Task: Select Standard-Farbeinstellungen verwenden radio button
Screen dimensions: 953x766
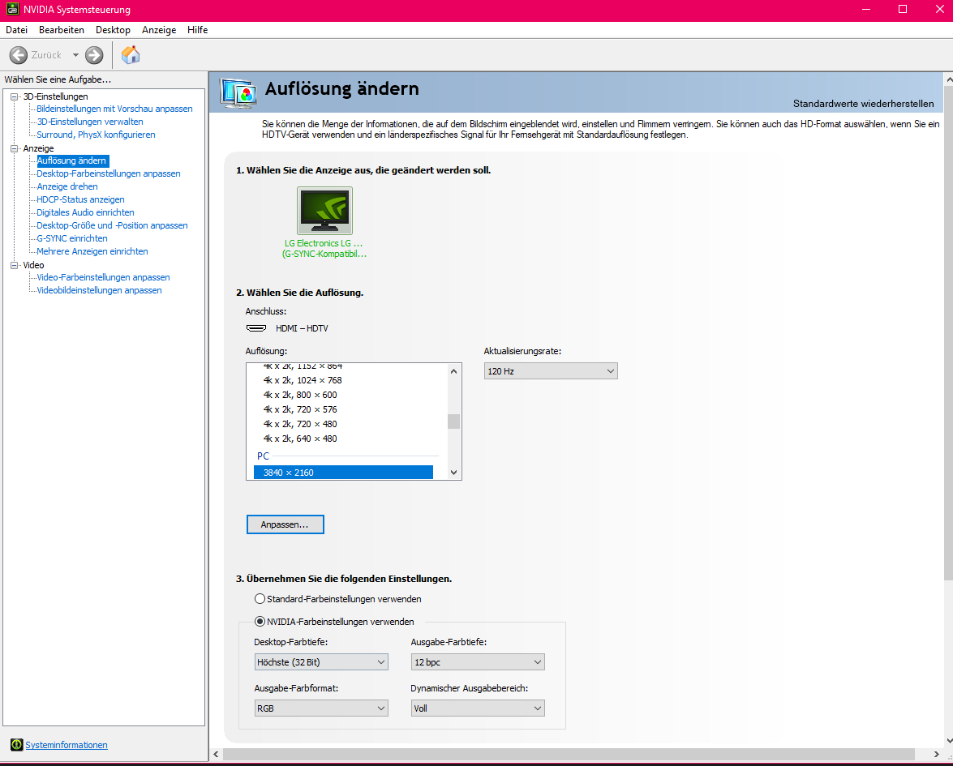Action: coord(260,599)
